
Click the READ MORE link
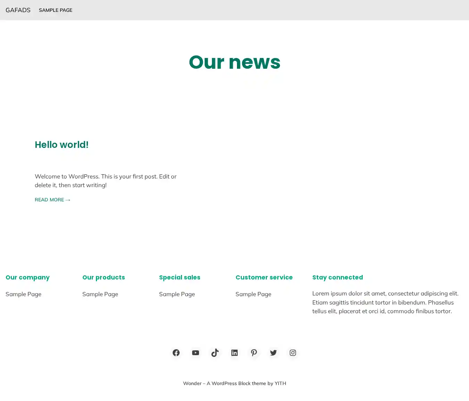(52, 200)
